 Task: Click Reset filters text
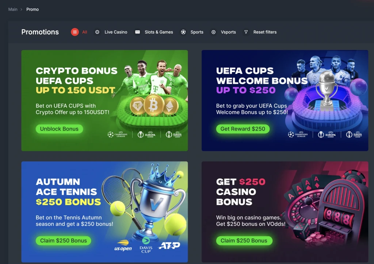coord(265,32)
